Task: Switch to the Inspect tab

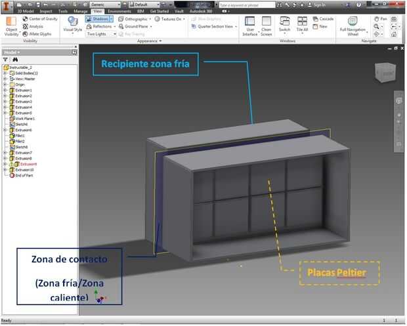Action: pos(46,11)
